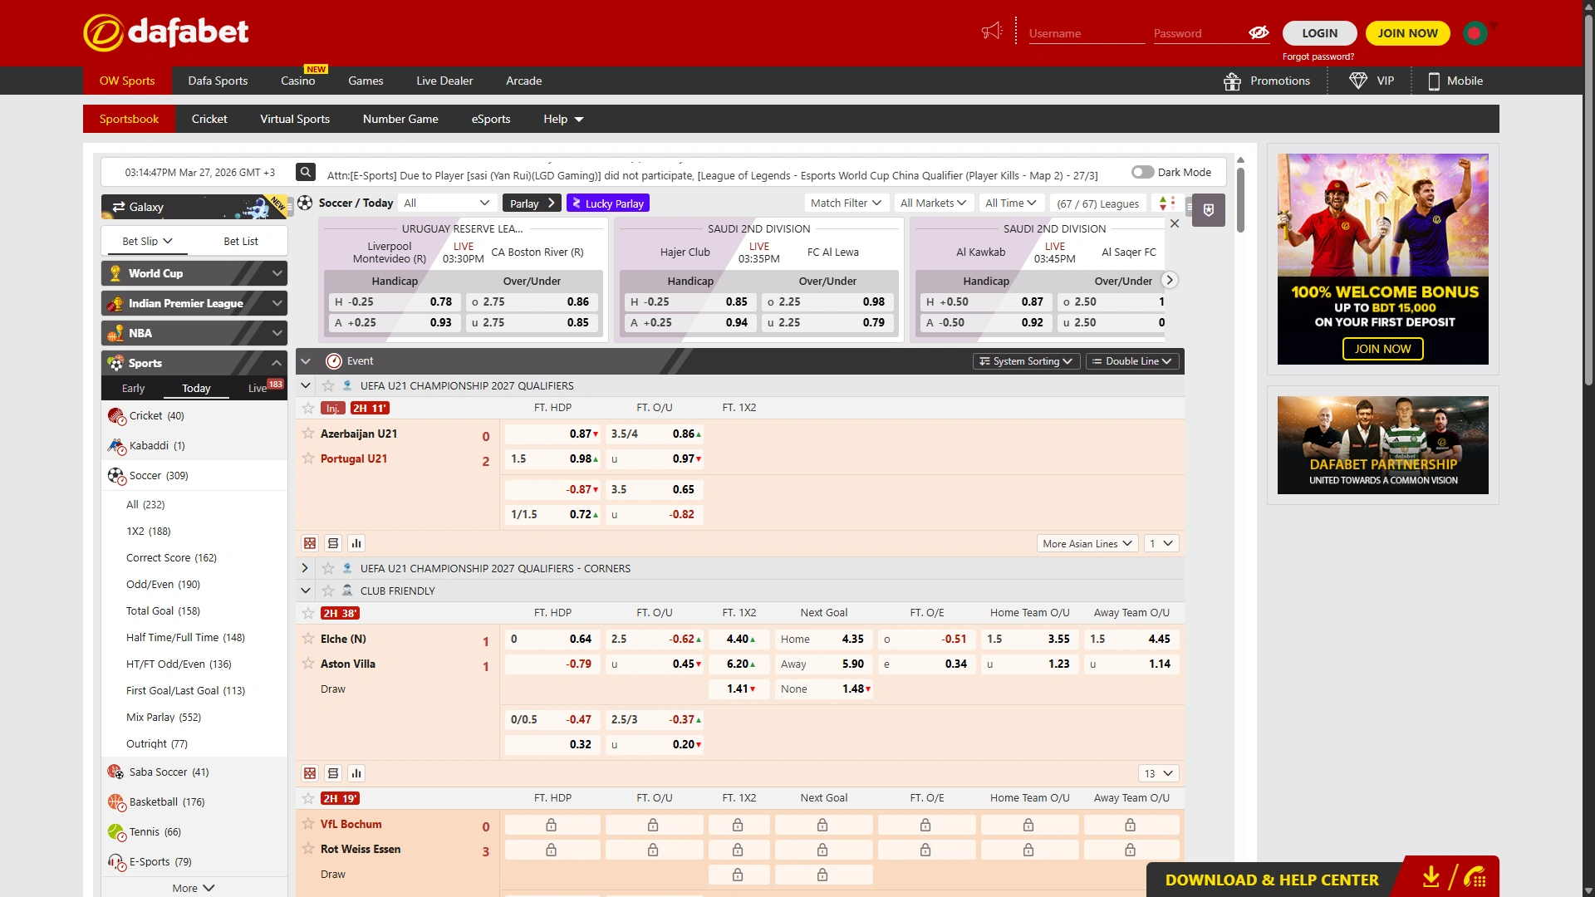Click the download icon in Help Center bar
This screenshot has width=1595, height=897.
[x=1431, y=877]
